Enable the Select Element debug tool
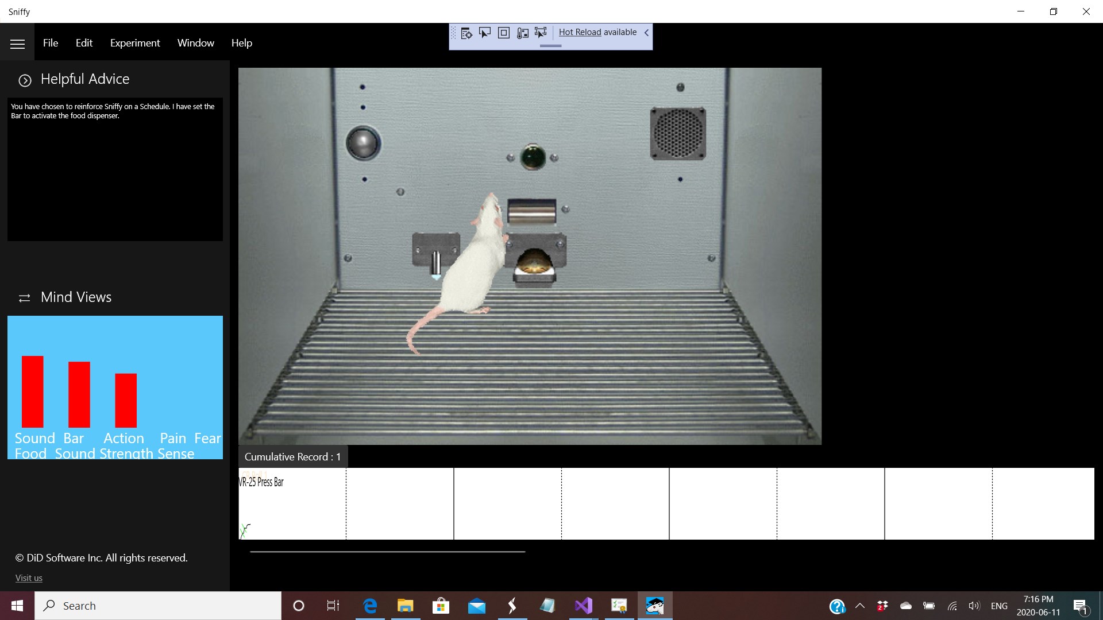This screenshot has width=1103, height=620. 485,33
